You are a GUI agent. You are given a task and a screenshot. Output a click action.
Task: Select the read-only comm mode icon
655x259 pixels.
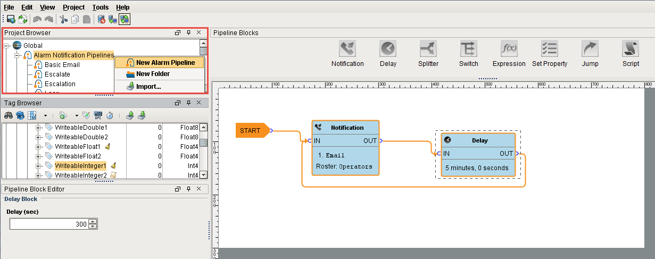pyautogui.click(x=112, y=19)
